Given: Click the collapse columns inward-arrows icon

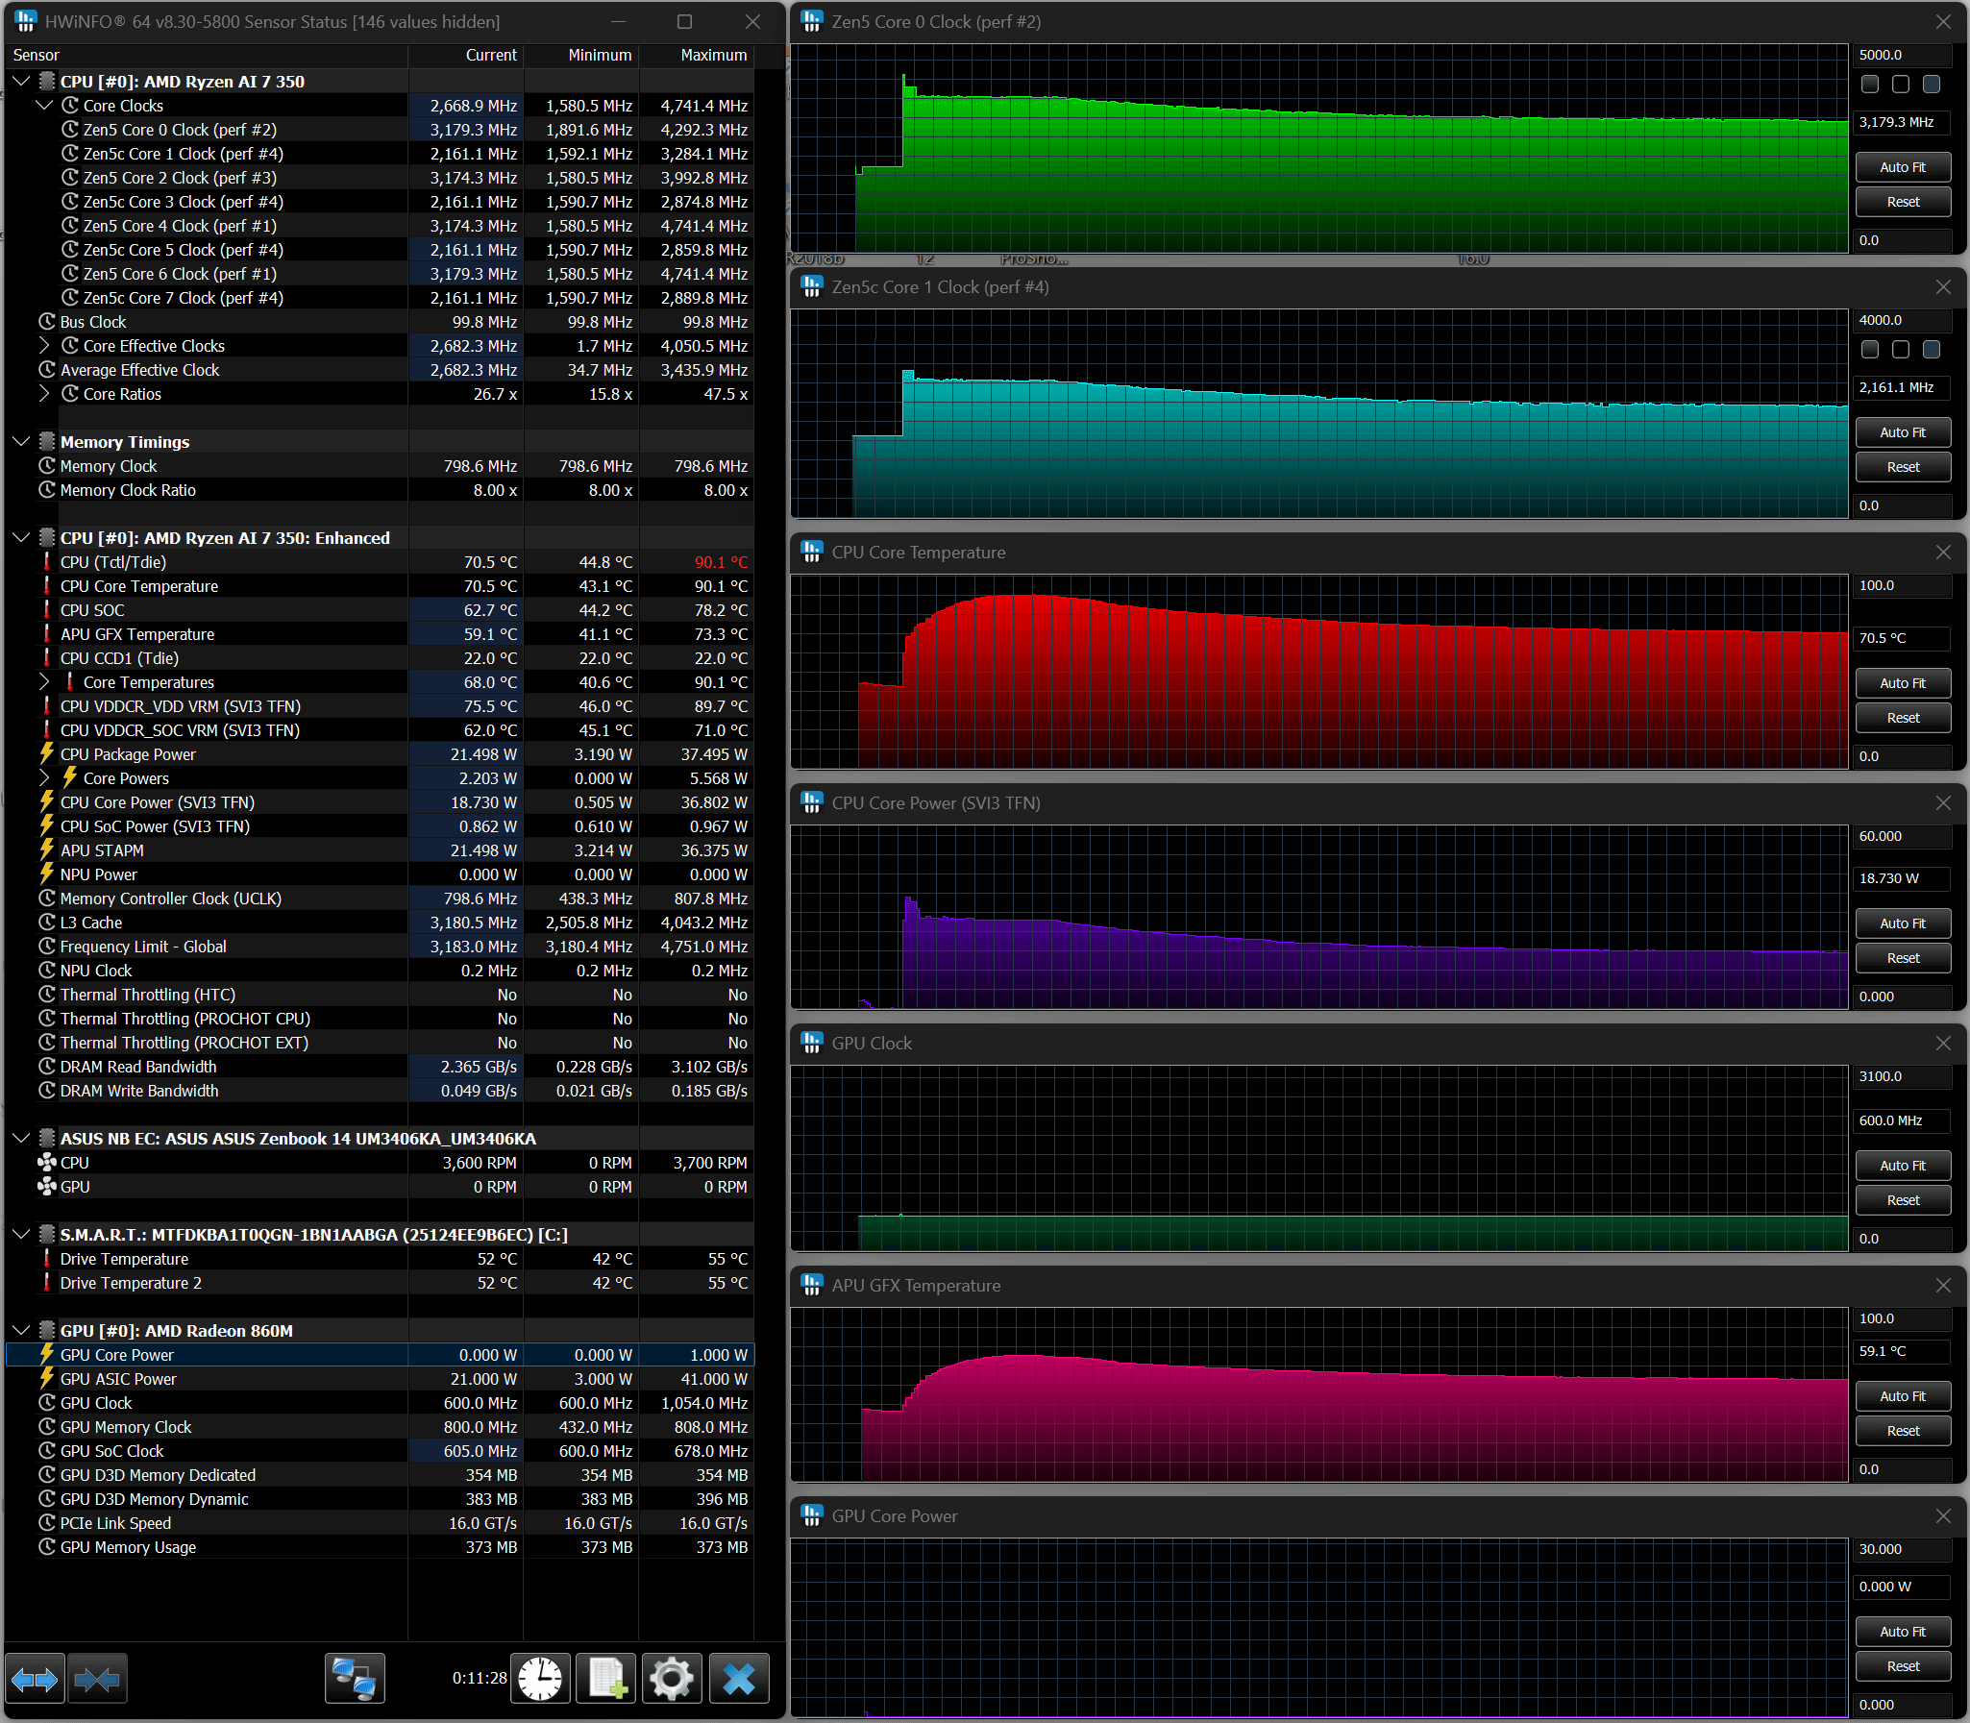Looking at the screenshot, I should point(97,1679).
